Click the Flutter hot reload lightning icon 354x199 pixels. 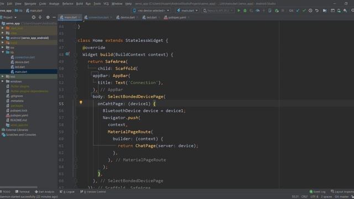pyautogui.click(x=263, y=11)
